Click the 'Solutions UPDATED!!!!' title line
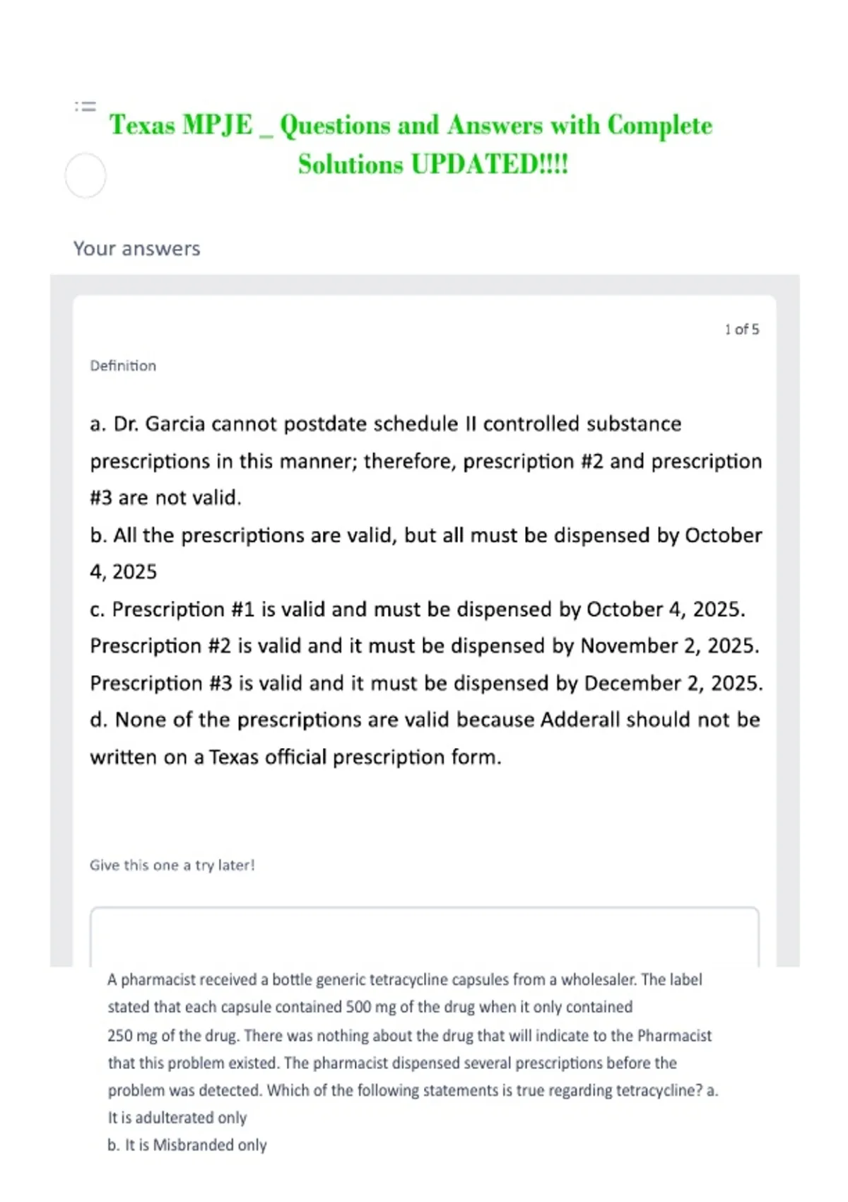This screenshot has width=848, height=1202. 432,164
